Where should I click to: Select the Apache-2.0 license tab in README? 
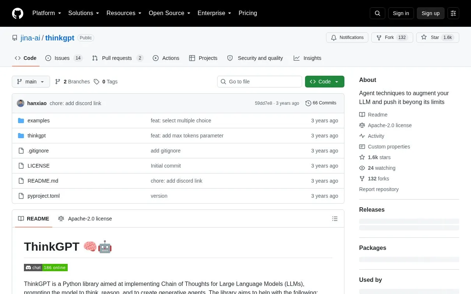coord(85,219)
